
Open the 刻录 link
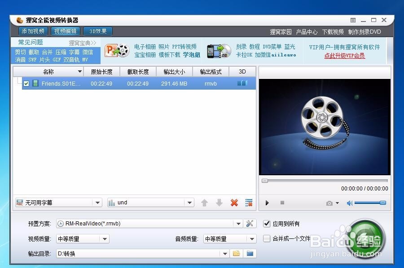[241, 47]
